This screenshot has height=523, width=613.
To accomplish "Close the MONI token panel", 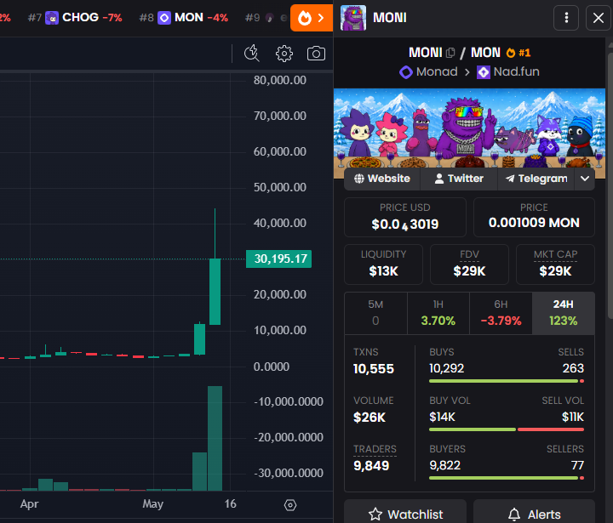I will click(599, 18).
